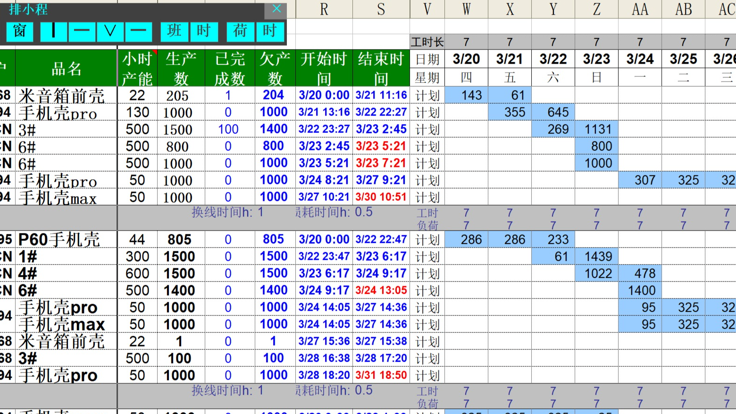Click end time cell 3/22 22:27
The image size is (736, 414).
tap(381, 112)
